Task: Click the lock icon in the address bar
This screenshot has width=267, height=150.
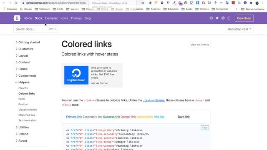Action: tap(23, 3)
